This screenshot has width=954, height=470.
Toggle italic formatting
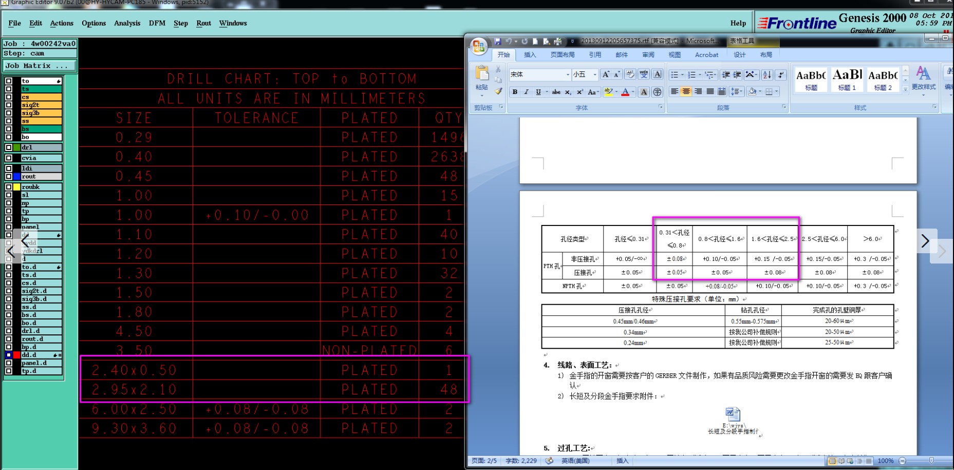(526, 92)
